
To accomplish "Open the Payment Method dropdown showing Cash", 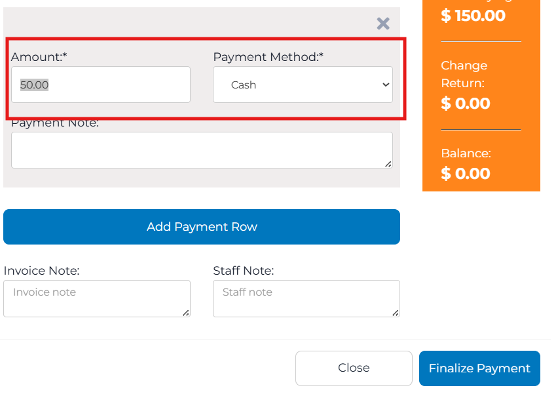I will pyautogui.click(x=303, y=85).
